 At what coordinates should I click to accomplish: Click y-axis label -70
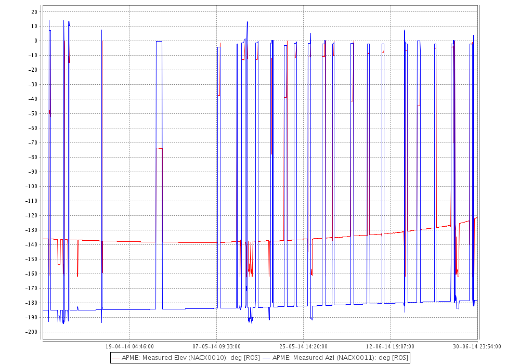(33, 142)
